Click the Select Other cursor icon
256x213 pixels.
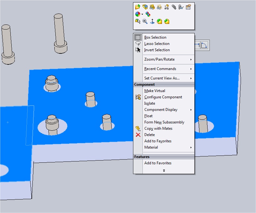pyautogui.click(x=138, y=21)
